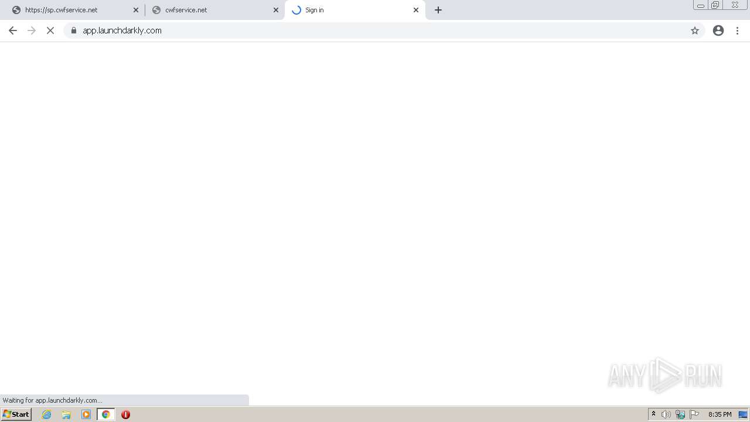The height and width of the screenshot is (422, 750).
Task: Click the 8:35 PM system clock
Action: click(x=720, y=414)
